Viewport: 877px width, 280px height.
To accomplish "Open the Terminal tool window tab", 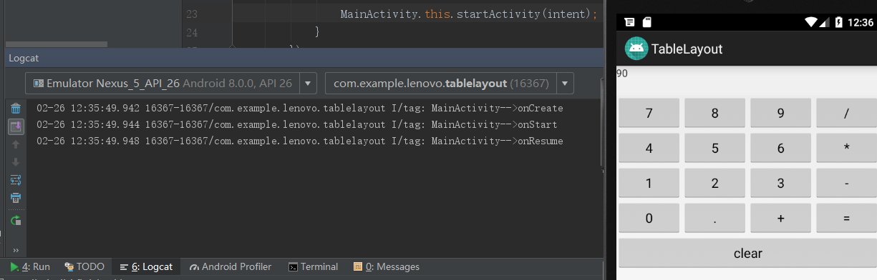I will tap(313, 266).
